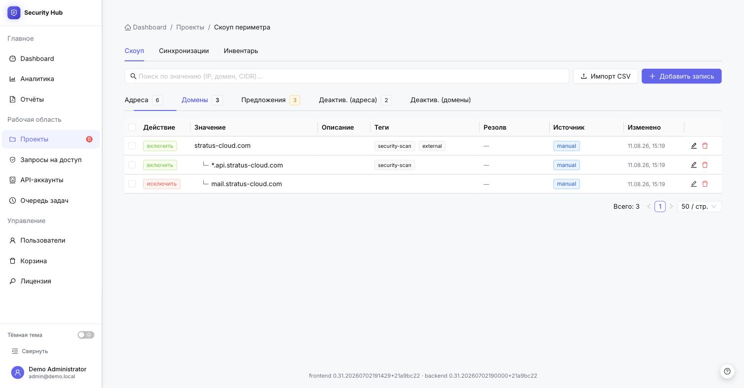Switch to the Инвентарь tab
Screen dimensions: 744x388
(241, 51)
